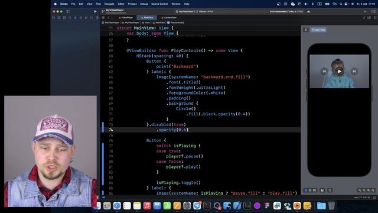Viewport: 378px width, 213px height.
Task: Go forward in editor history
Action: pos(112,18)
